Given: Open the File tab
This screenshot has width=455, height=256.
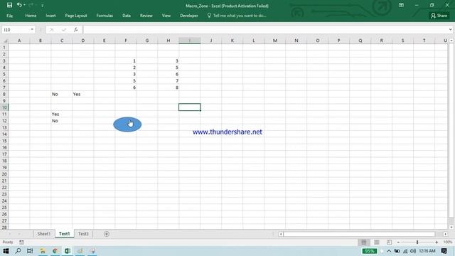Looking at the screenshot, I should (9, 16).
